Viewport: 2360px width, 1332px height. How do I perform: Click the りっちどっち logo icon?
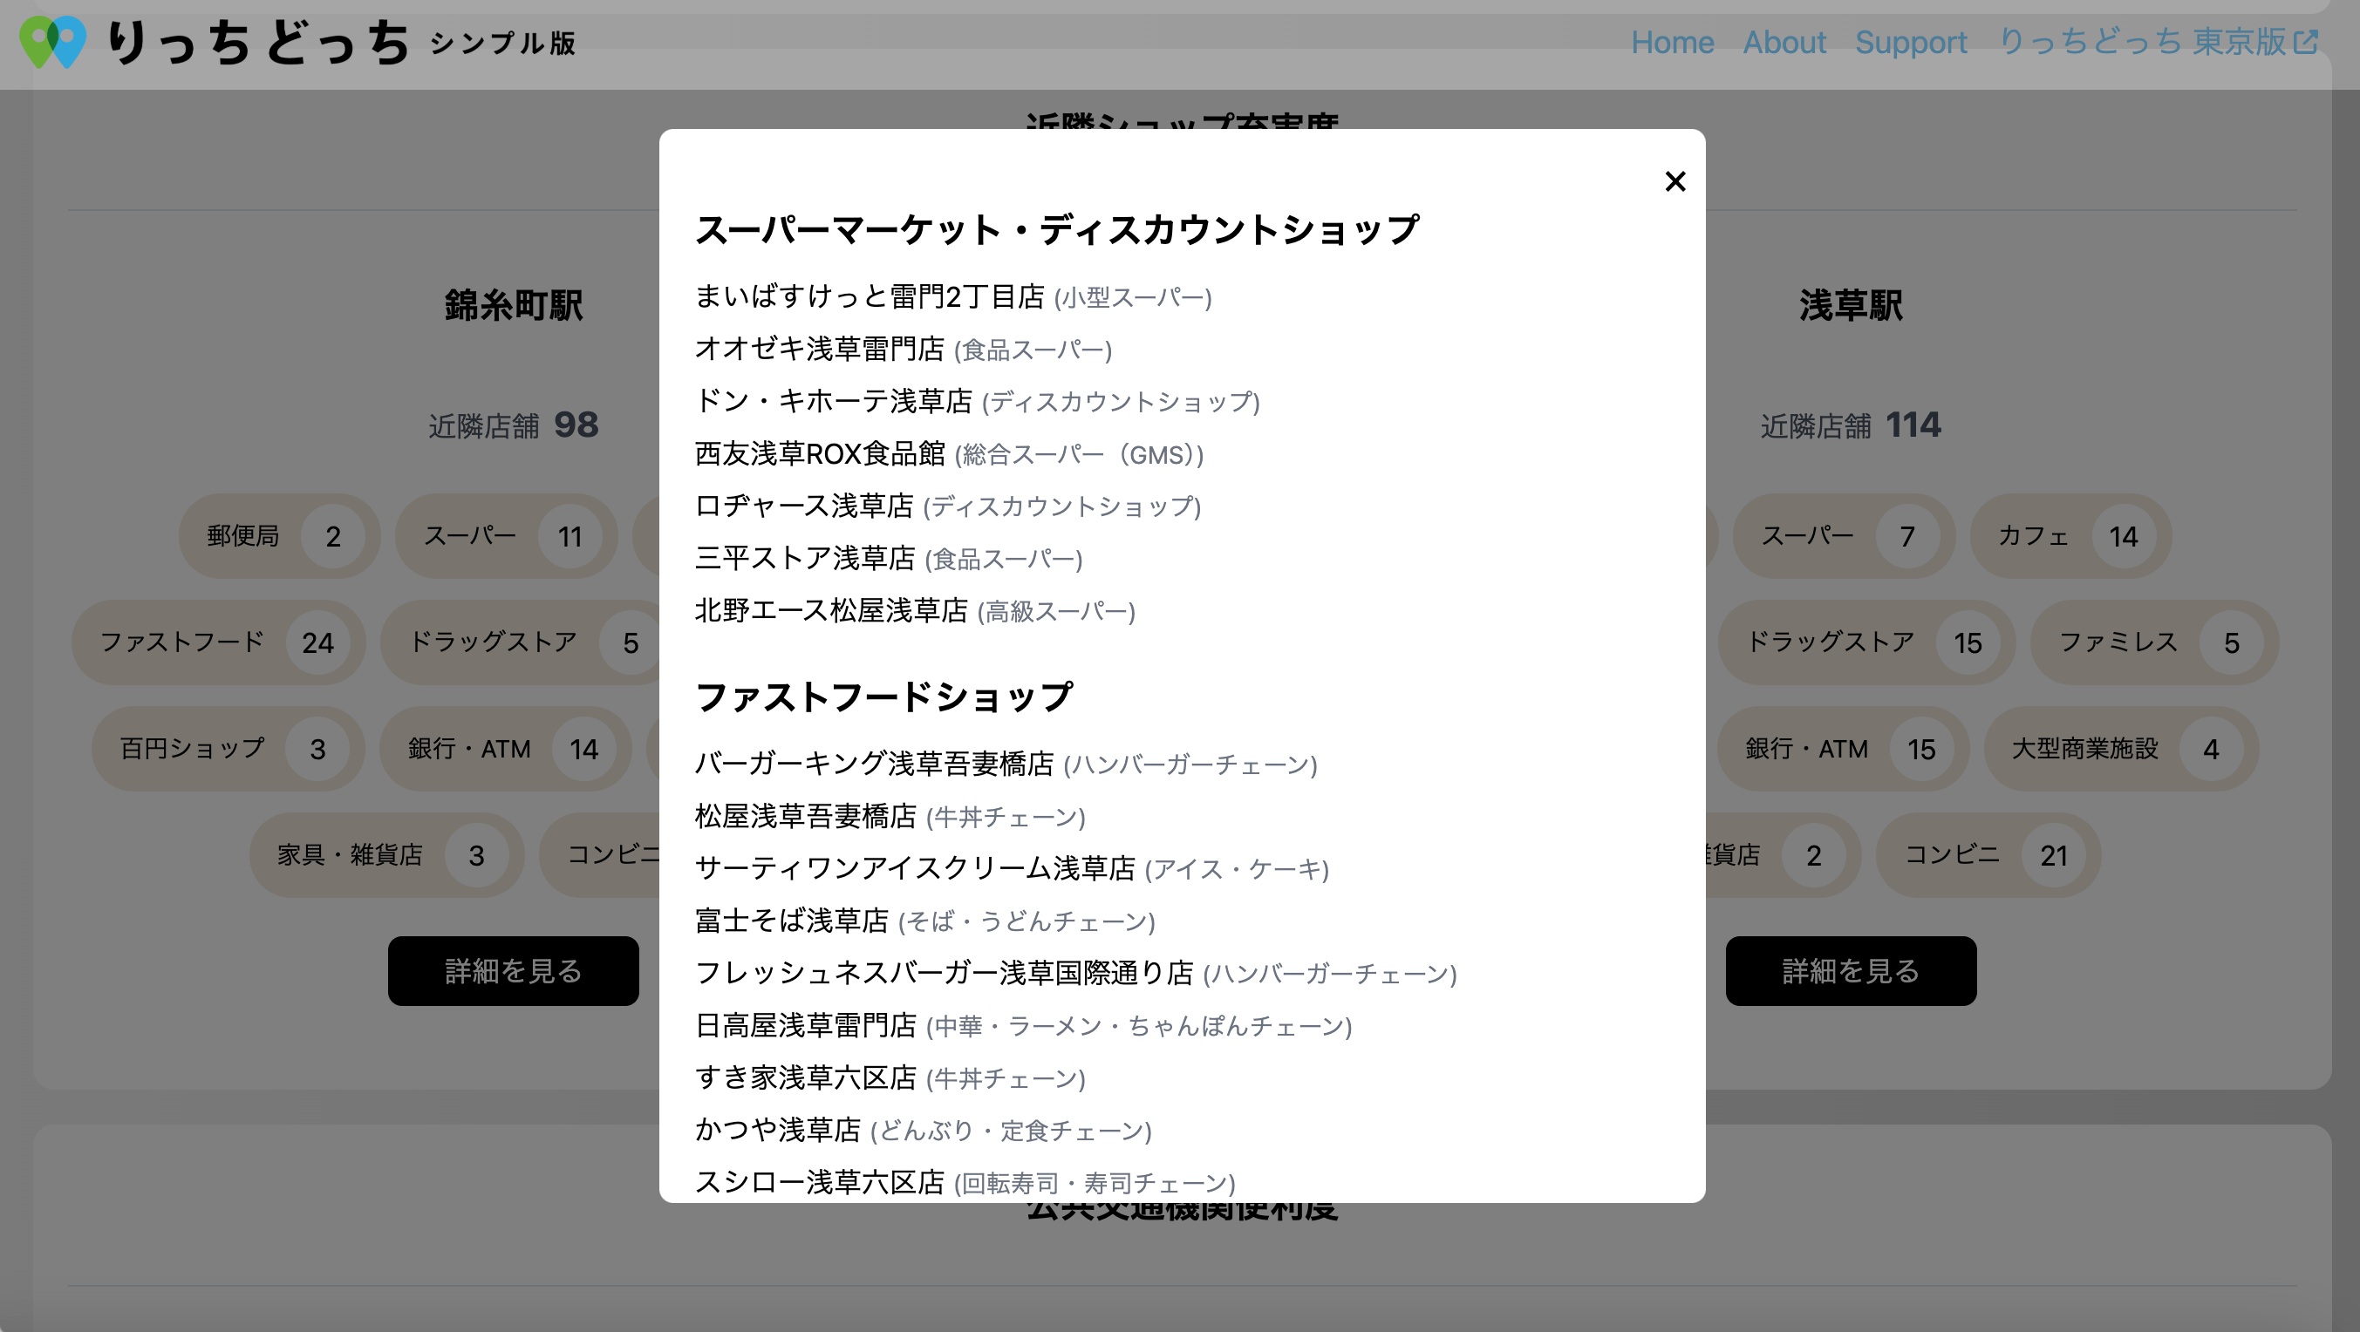tap(53, 41)
